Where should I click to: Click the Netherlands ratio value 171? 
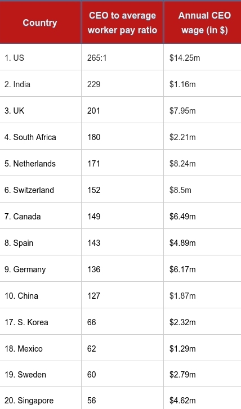point(93,164)
